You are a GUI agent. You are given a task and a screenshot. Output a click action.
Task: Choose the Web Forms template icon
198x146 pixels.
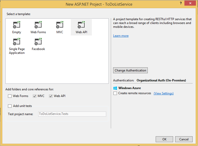point(38,25)
